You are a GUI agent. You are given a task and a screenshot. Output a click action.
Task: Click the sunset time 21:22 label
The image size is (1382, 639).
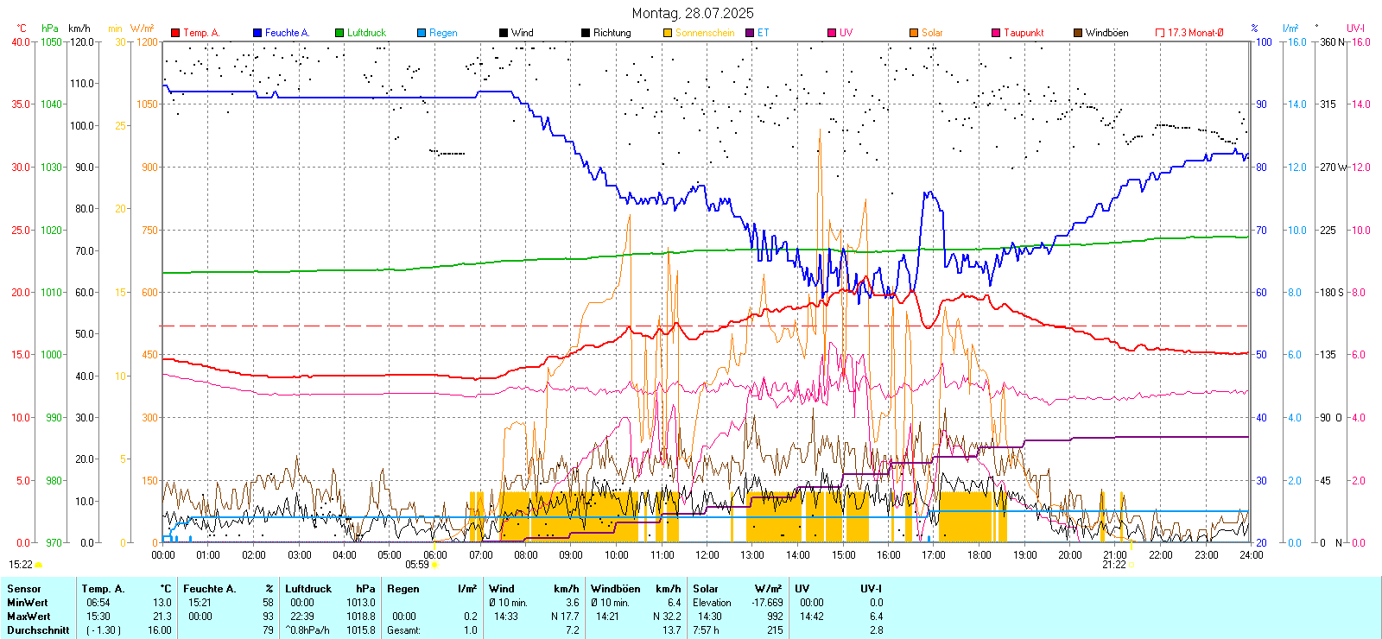(x=1113, y=565)
